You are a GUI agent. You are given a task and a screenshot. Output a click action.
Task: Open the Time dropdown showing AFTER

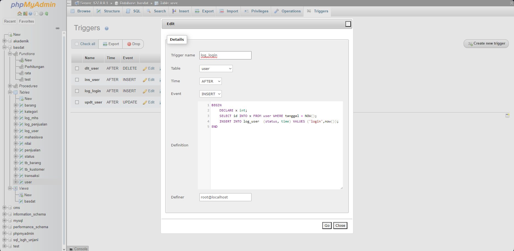(x=210, y=81)
